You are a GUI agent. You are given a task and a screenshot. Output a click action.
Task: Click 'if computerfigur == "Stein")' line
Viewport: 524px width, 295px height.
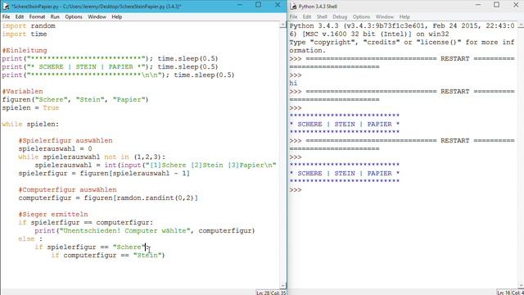[108, 255]
